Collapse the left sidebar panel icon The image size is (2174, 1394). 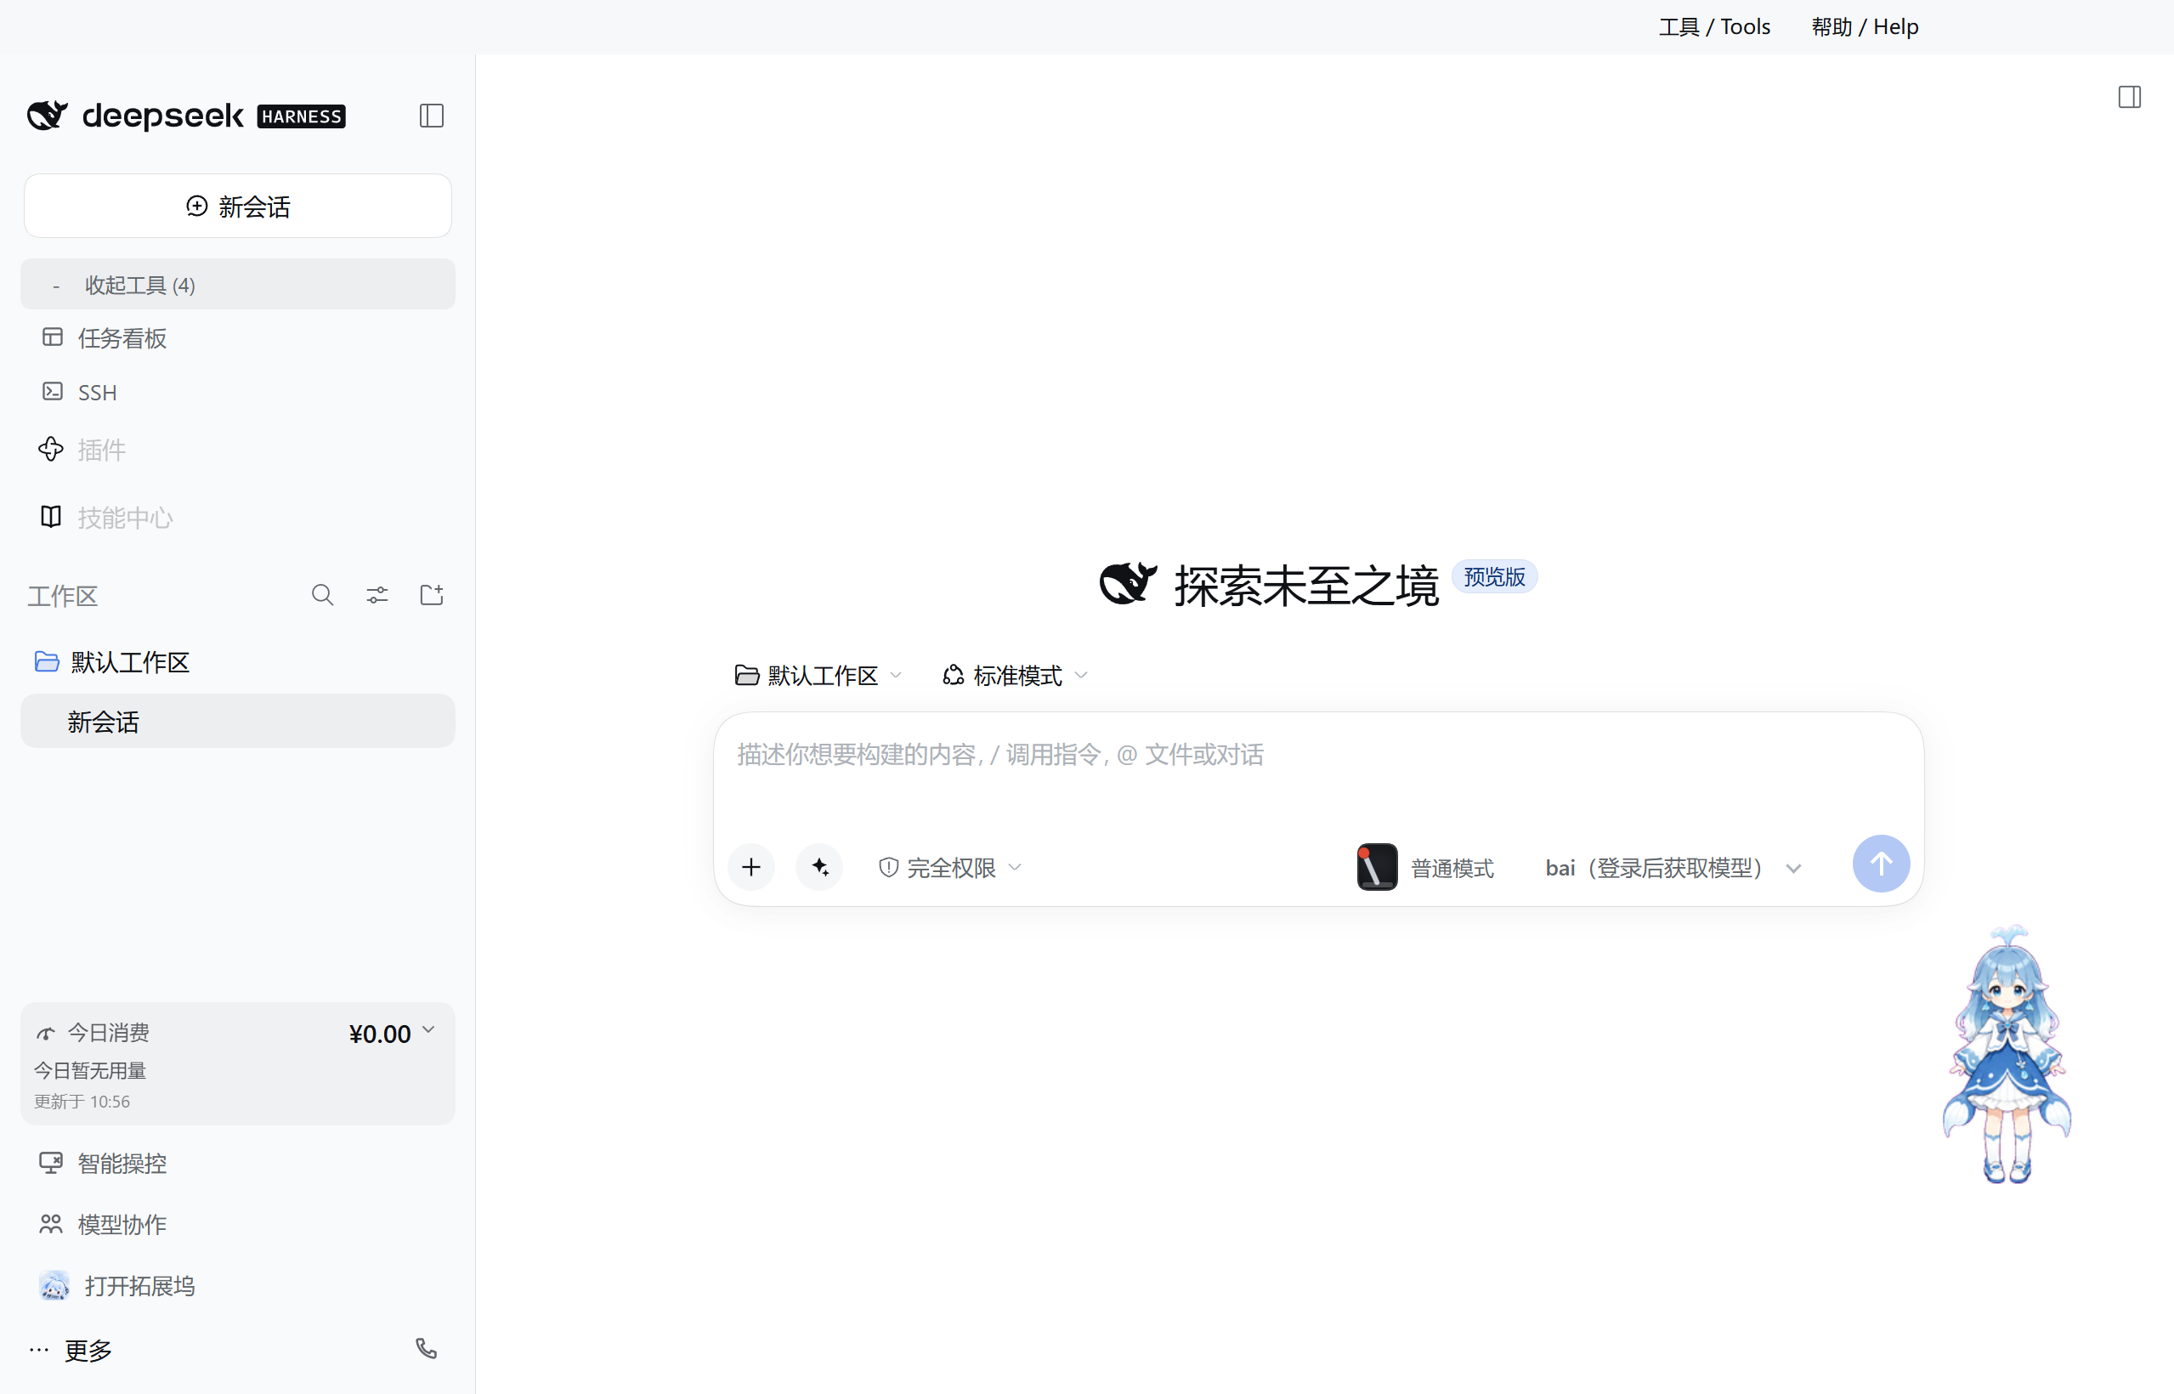(432, 116)
